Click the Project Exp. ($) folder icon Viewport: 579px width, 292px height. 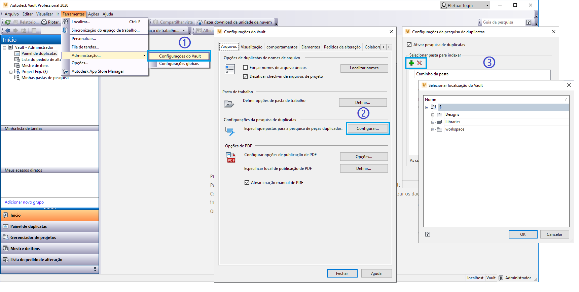[x=17, y=72]
